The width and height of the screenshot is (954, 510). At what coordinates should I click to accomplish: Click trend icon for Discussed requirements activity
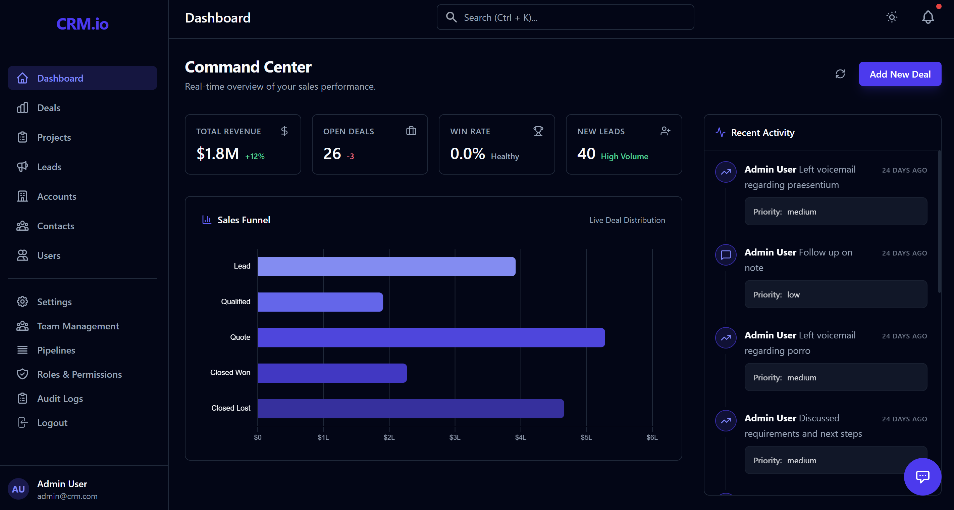pos(726,421)
